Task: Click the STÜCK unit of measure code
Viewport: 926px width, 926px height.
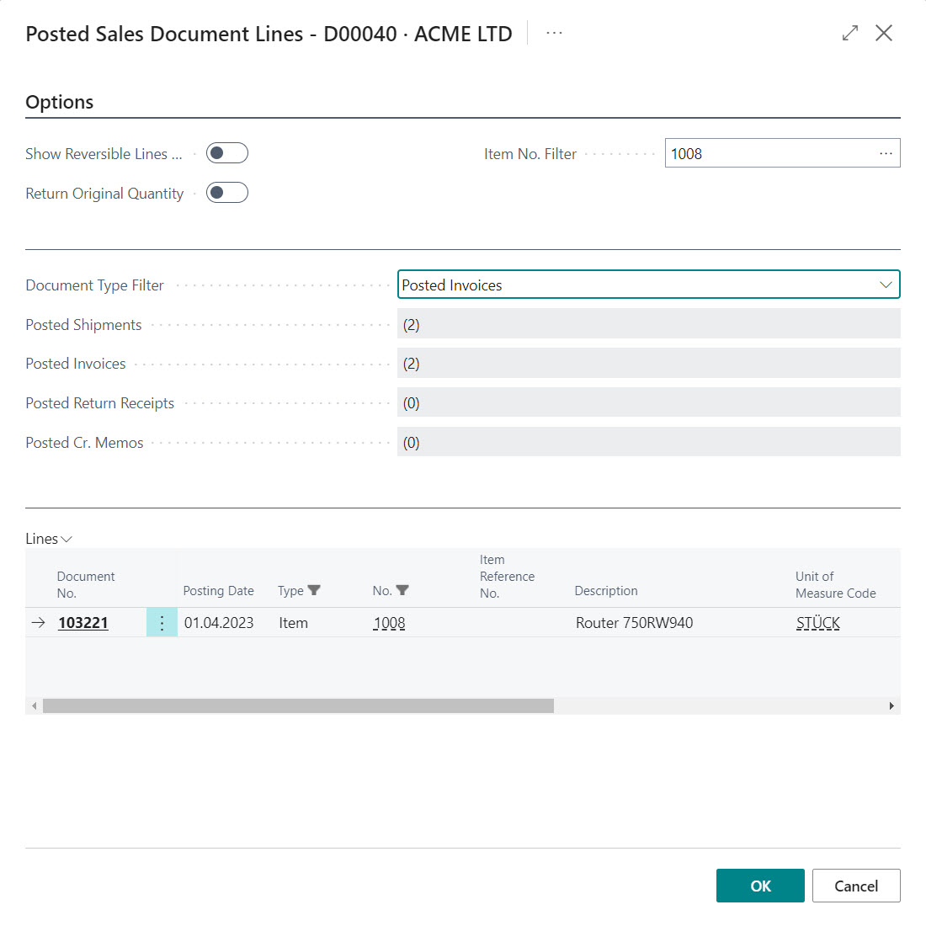Action: coord(817,623)
